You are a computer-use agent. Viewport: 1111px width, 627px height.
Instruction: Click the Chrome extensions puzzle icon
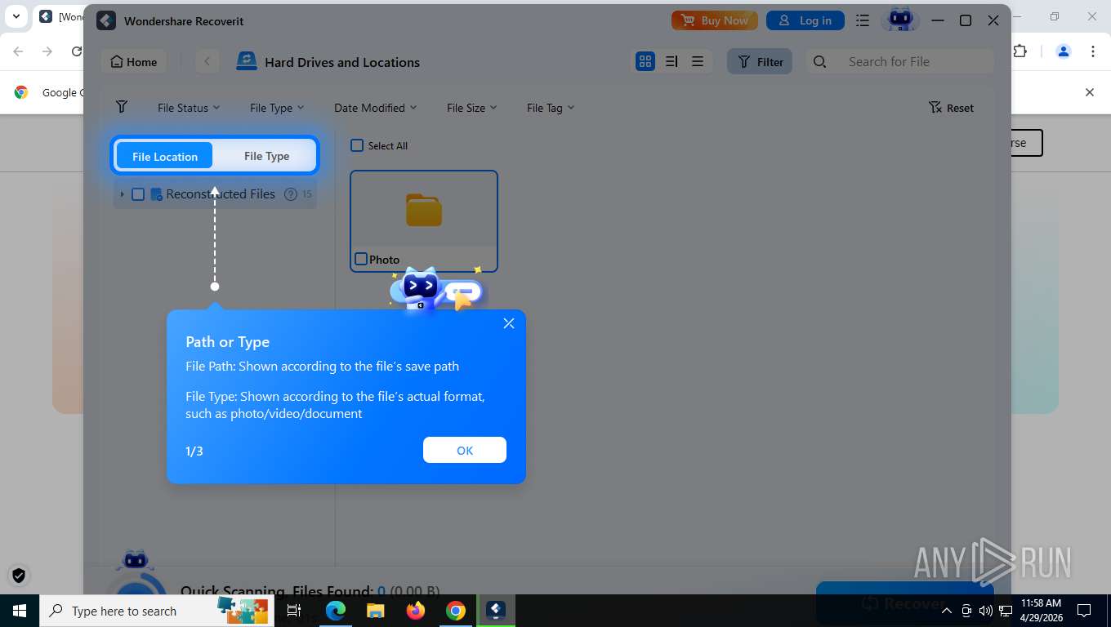point(1020,51)
